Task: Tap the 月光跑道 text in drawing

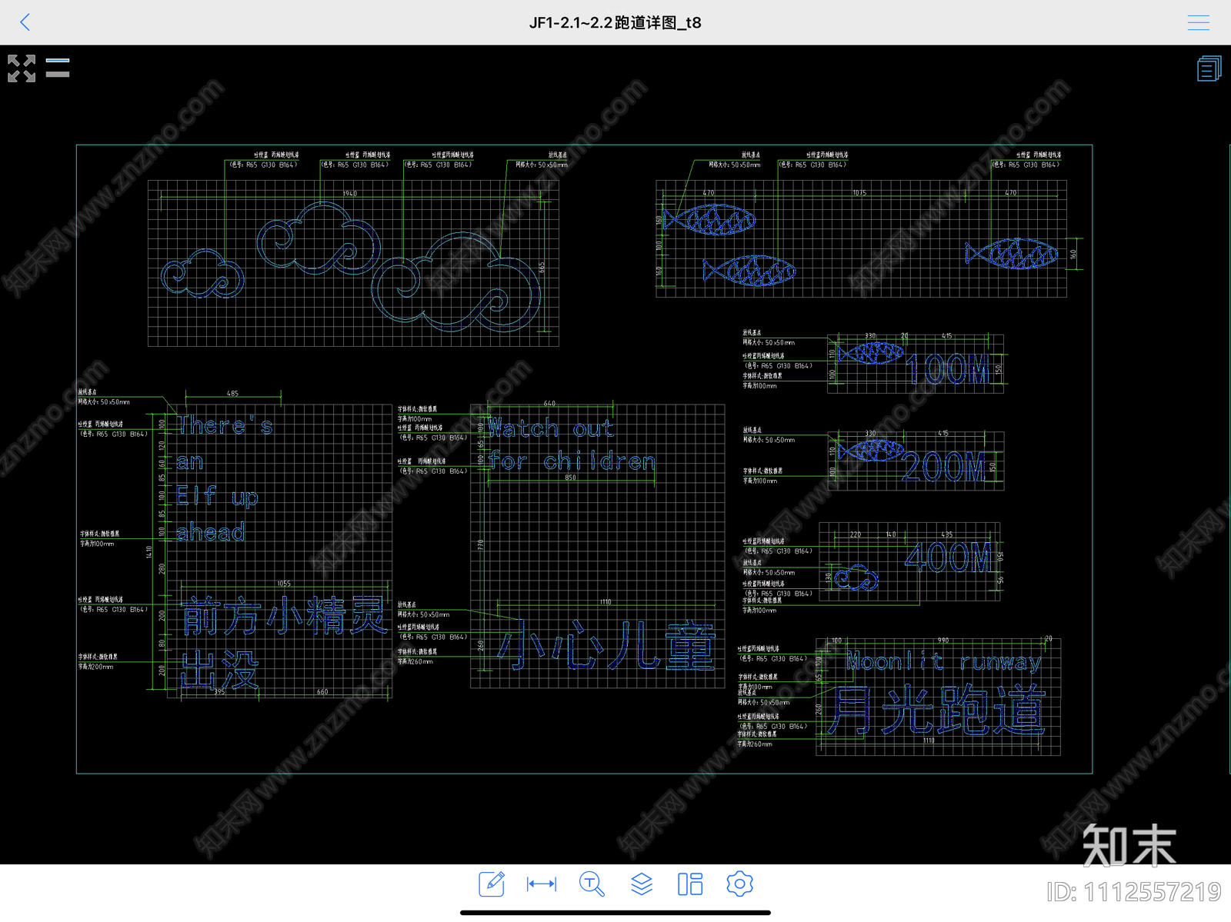Action: click(938, 711)
